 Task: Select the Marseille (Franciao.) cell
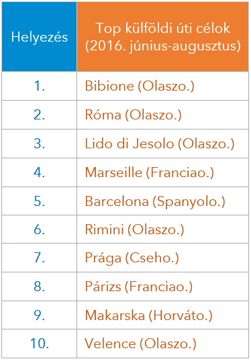pos(163,172)
